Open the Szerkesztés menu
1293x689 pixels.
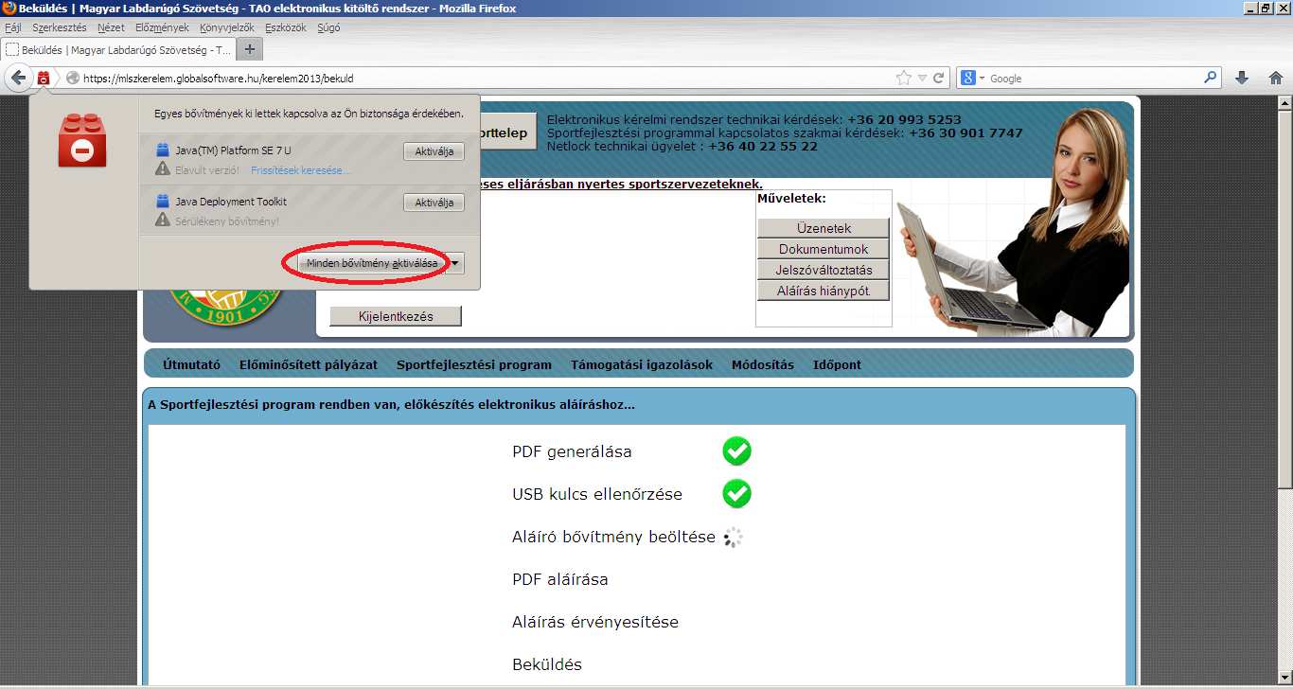(x=60, y=27)
